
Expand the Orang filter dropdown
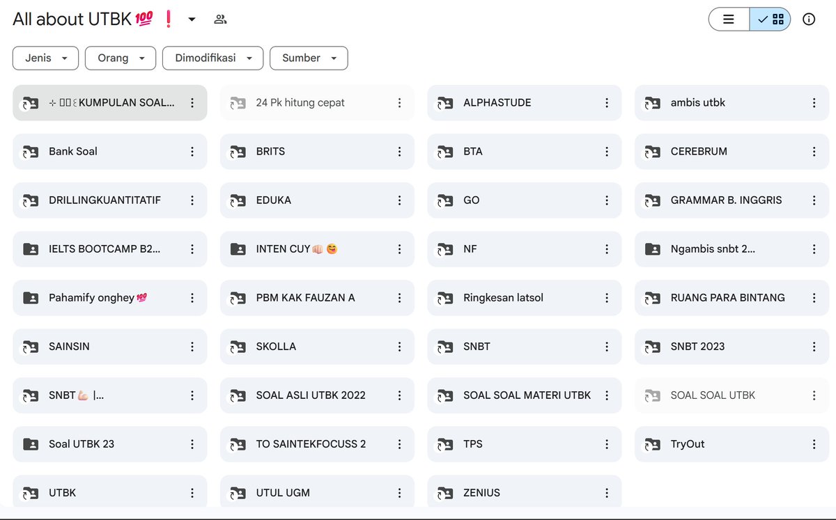pyautogui.click(x=121, y=58)
